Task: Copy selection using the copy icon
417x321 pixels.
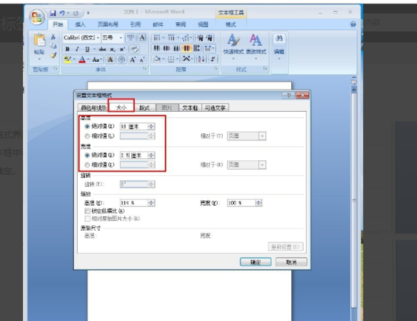Action: click(54, 46)
